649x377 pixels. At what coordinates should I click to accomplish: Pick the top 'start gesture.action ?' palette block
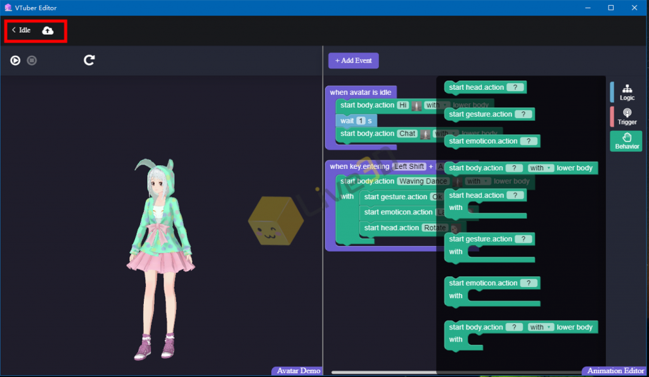coord(489,114)
